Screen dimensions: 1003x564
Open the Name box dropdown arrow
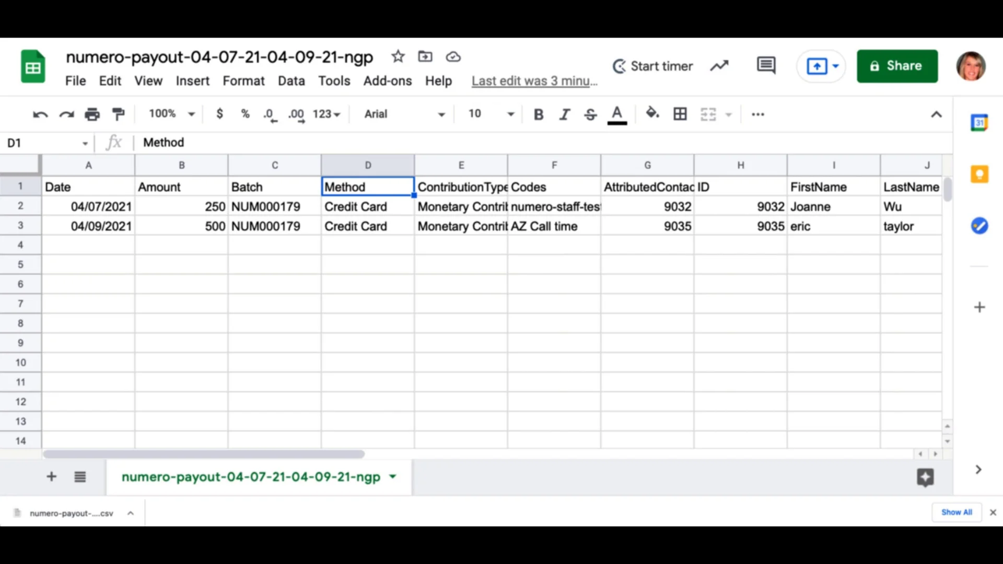[85, 143]
